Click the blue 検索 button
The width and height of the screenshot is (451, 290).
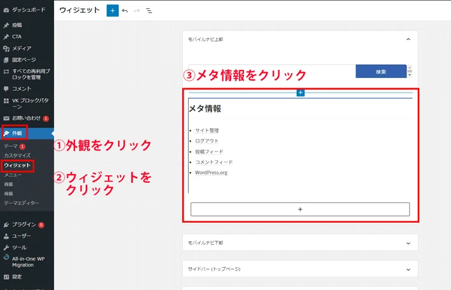pyautogui.click(x=381, y=72)
